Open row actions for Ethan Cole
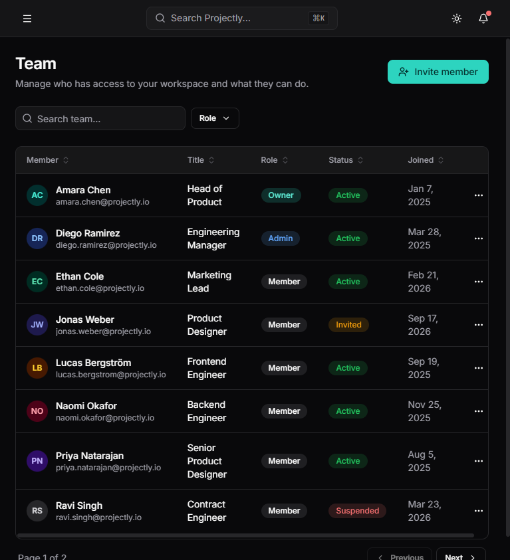 478,282
